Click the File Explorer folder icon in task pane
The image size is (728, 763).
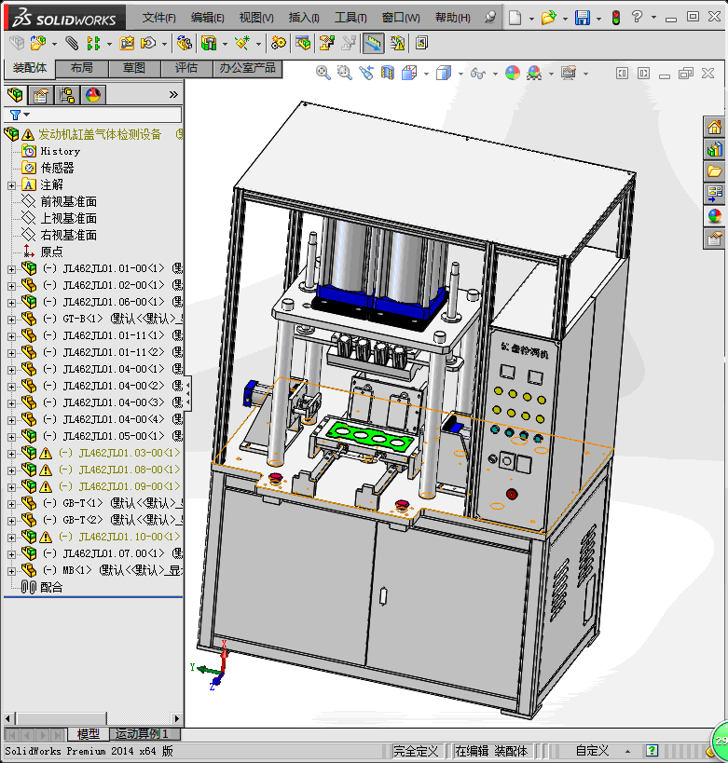tap(715, 171)
